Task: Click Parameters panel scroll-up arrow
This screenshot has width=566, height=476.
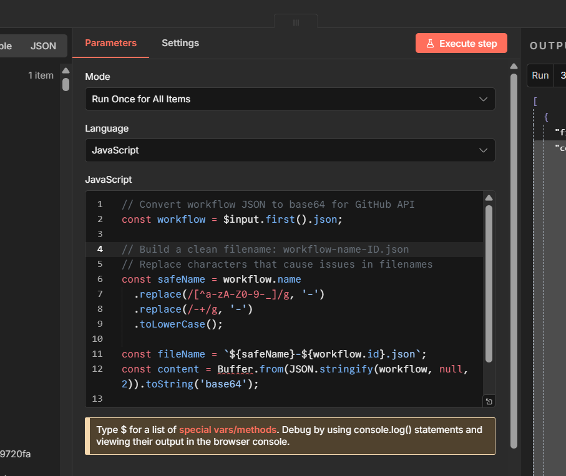Action: click(514, 67)
